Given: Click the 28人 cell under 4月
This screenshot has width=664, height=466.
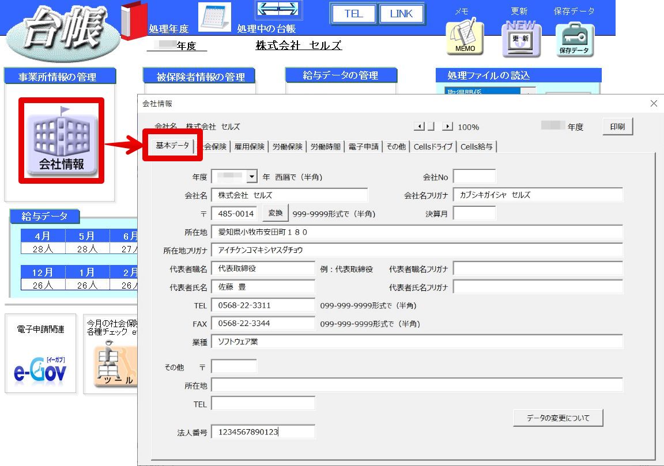Looking at the screenshot, I should pyautogui.click(x=43, y=248).
